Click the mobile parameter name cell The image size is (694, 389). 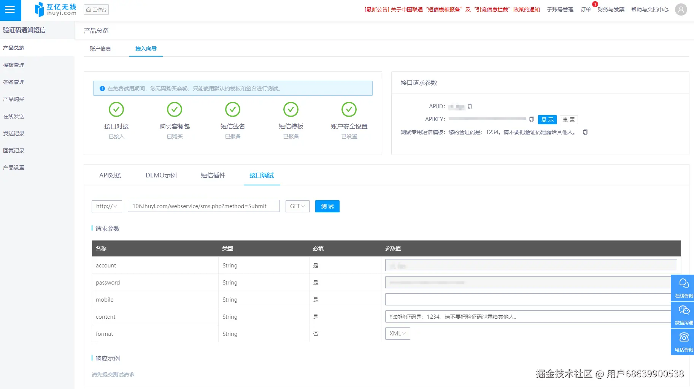coord(155,299)
